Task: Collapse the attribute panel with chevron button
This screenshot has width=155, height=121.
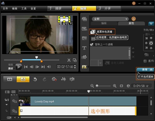Action: click(x=151, y=23)
